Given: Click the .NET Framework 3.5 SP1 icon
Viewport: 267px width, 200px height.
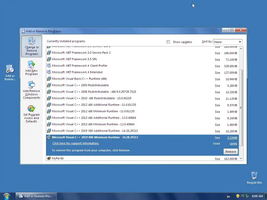Looking at the screenshot, I should pos(49,59).
